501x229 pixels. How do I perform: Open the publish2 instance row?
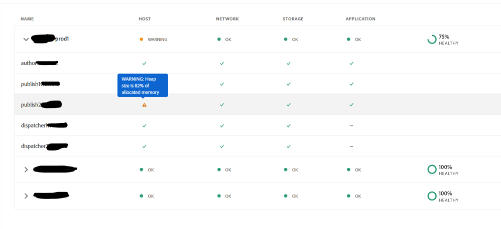click(31, 105)
